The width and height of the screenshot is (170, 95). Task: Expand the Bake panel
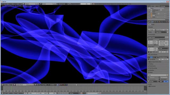point(150,84)
